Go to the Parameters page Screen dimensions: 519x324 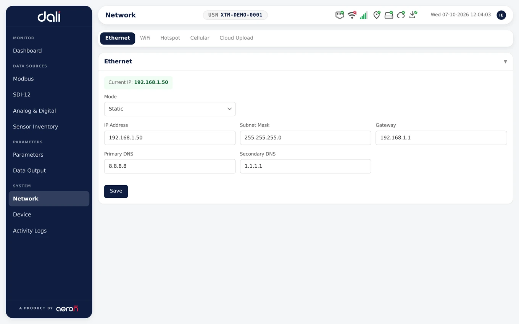49,155
